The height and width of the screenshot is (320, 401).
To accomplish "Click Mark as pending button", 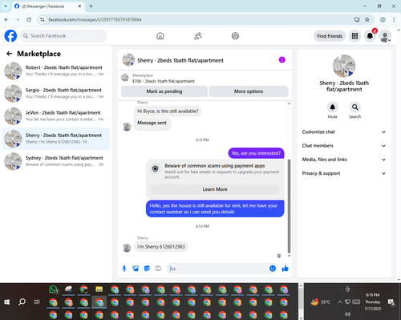I will (x=164, y=91).
